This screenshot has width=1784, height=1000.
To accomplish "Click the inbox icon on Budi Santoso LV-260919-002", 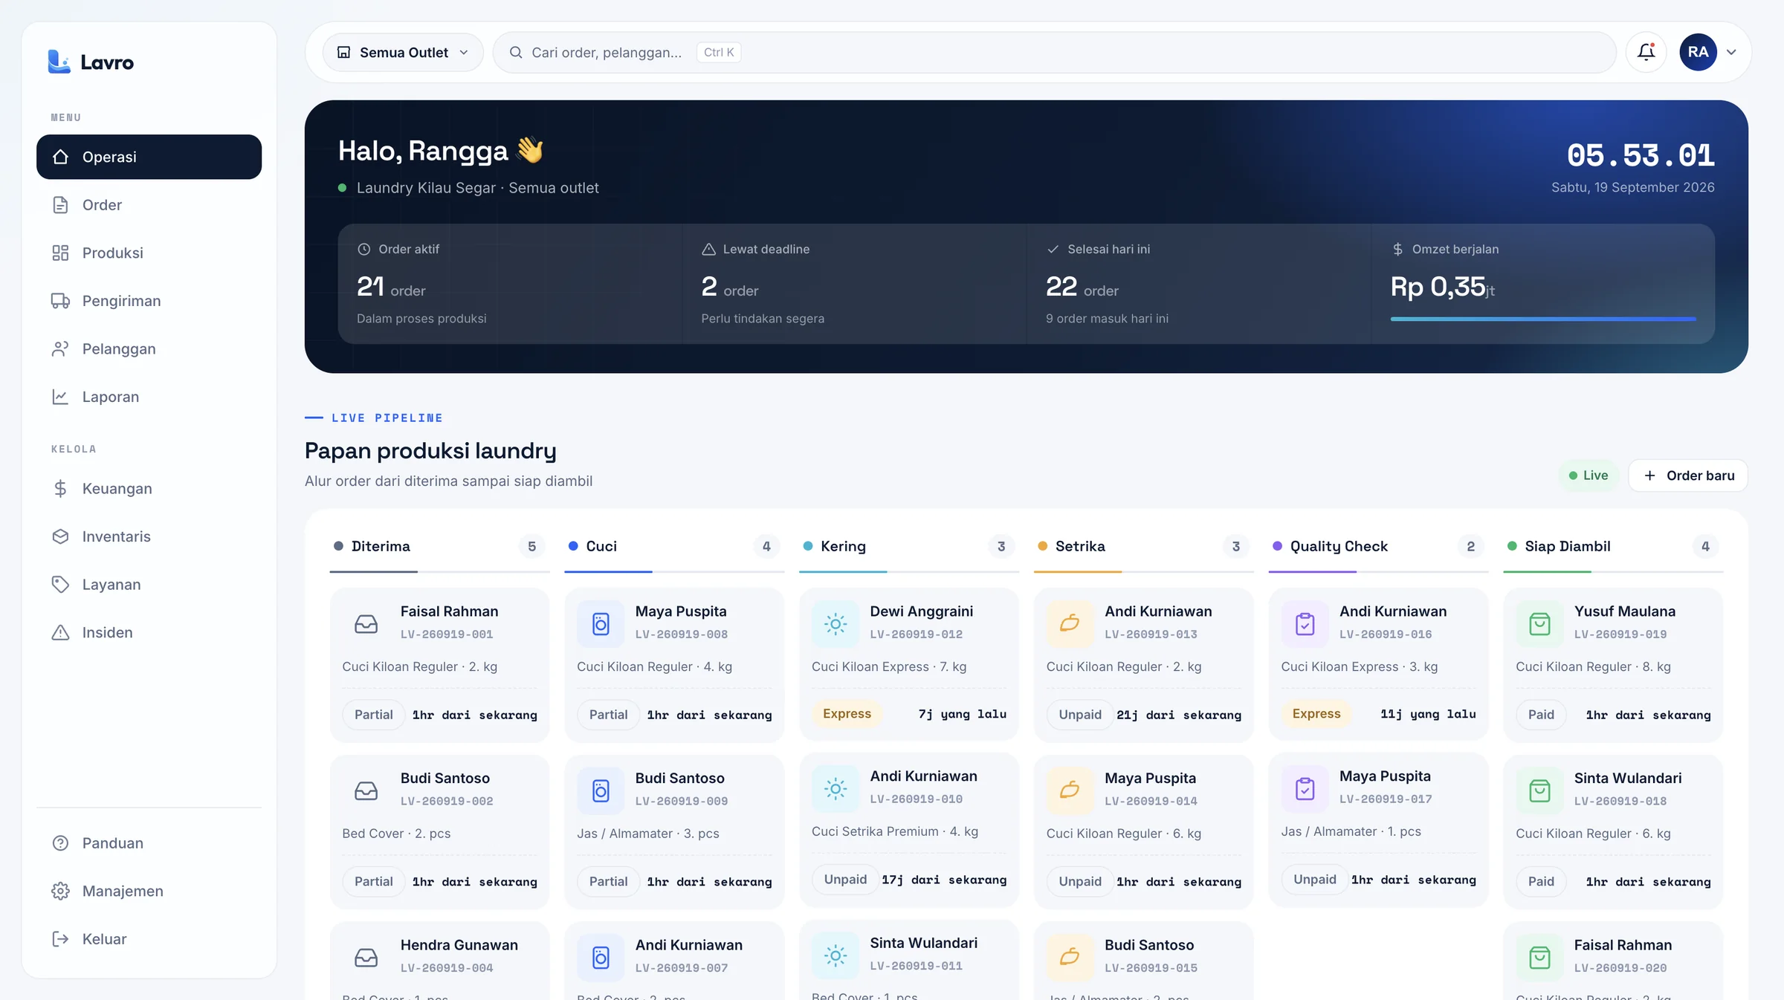I will click(x=366, y=790).
